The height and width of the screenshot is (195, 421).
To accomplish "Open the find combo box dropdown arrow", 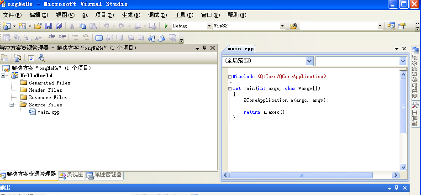I will (x=380, y=26).
